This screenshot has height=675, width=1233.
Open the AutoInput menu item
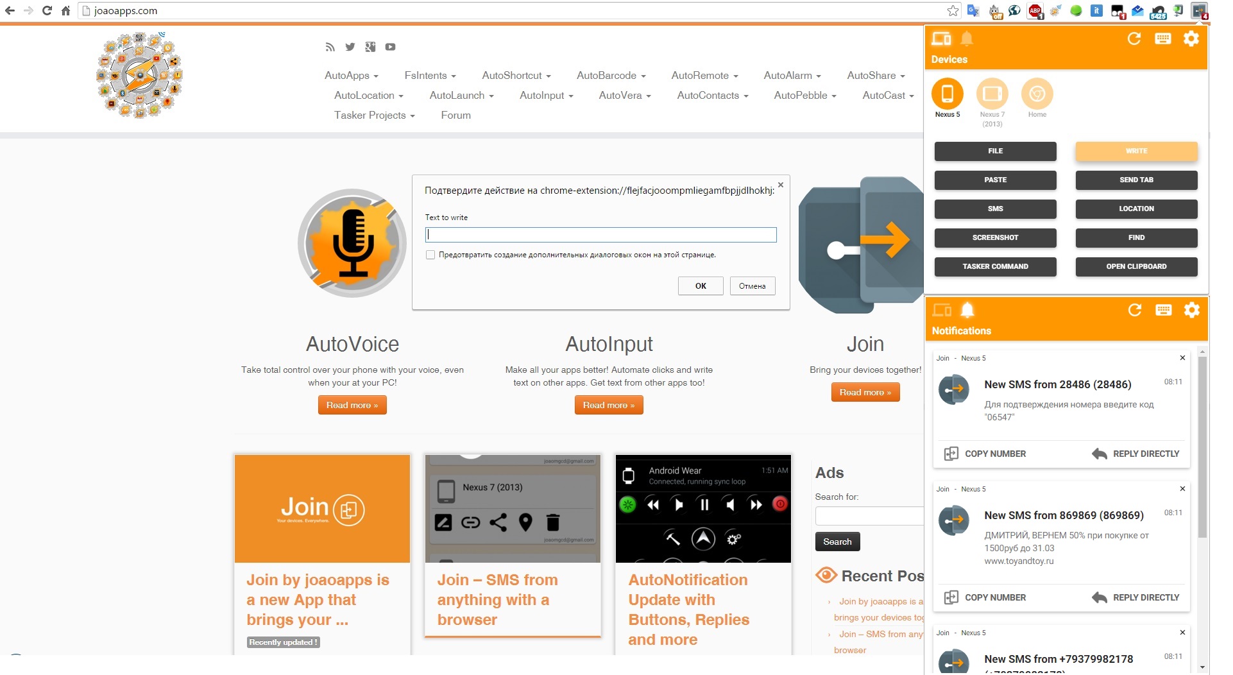(547, 95)
